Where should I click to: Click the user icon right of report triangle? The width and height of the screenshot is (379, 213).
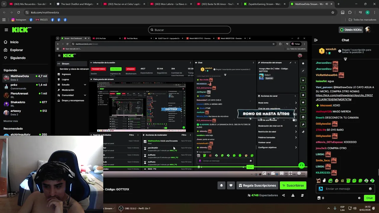tap(302, 195)
